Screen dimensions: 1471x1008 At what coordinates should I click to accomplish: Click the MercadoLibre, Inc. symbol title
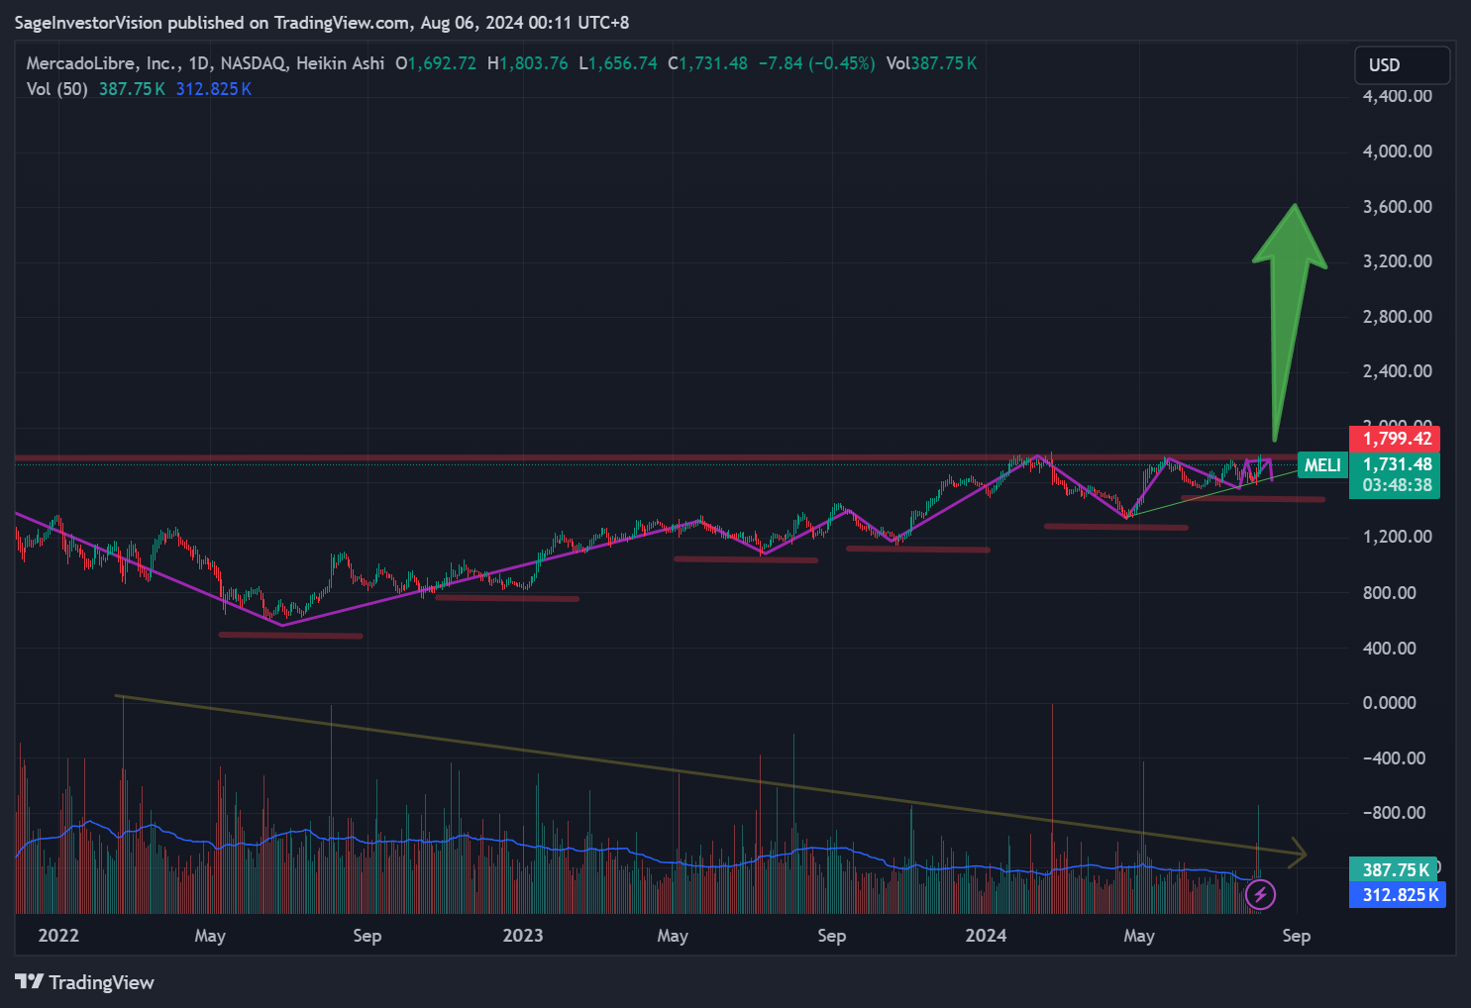[x=103, y=63]
